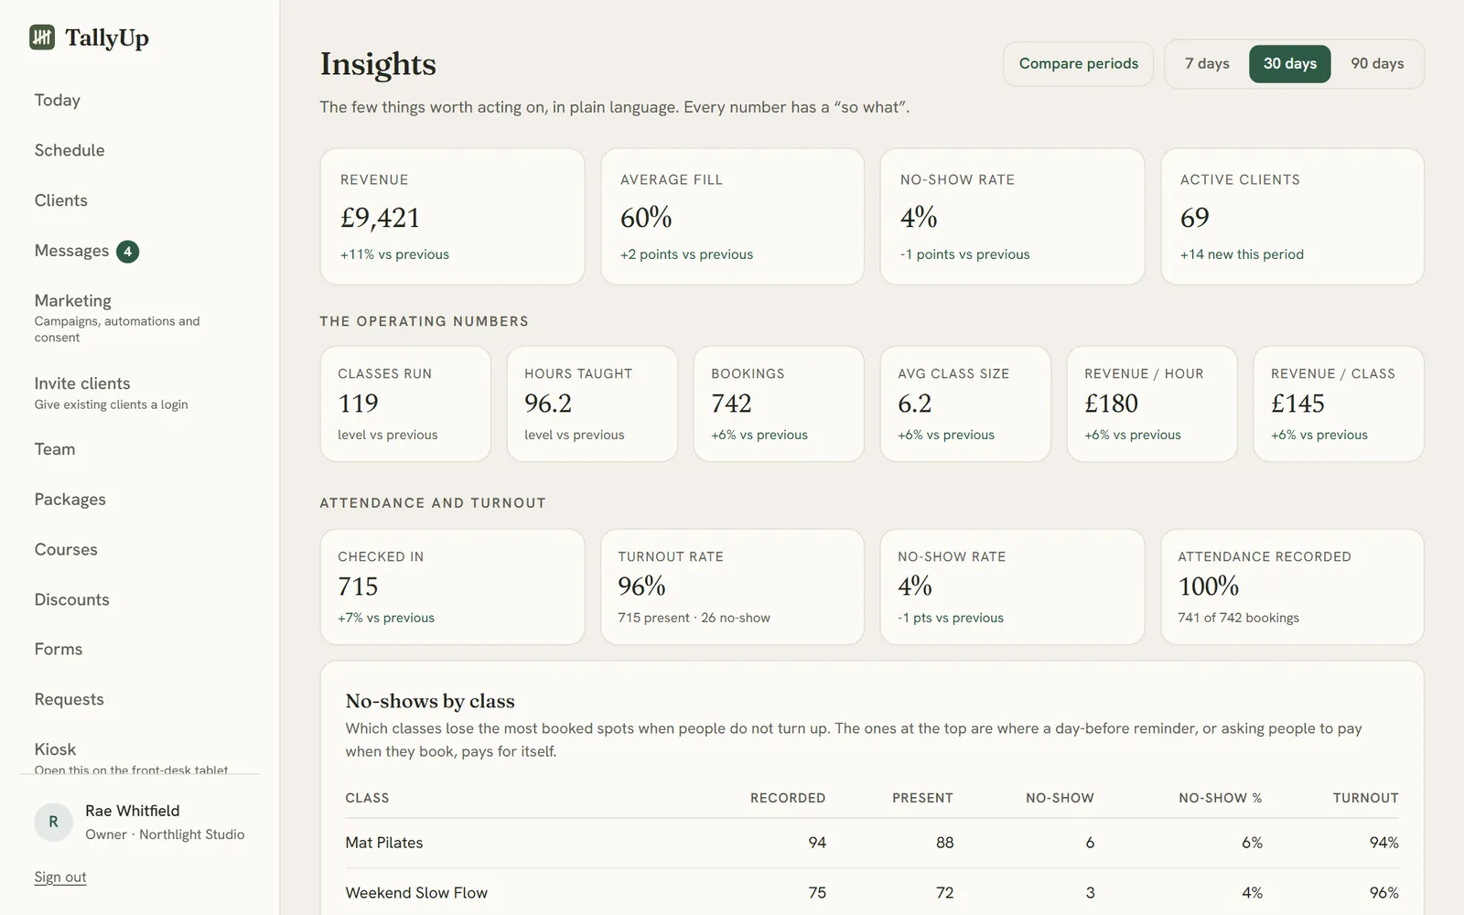Click the Rae Whitfield avatar circle
Screen dimensions: 1464x915
click(x=53, y=822)
